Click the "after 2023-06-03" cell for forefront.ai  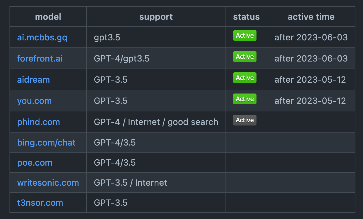(311, 59)
